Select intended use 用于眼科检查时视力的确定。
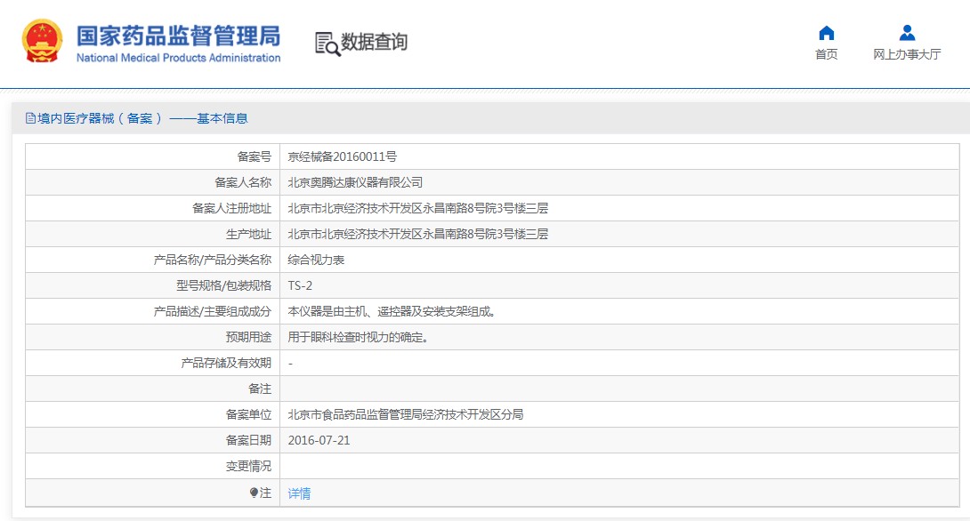Image resolution: width=970 pixels, height=521 pixels. click(359, 338)
